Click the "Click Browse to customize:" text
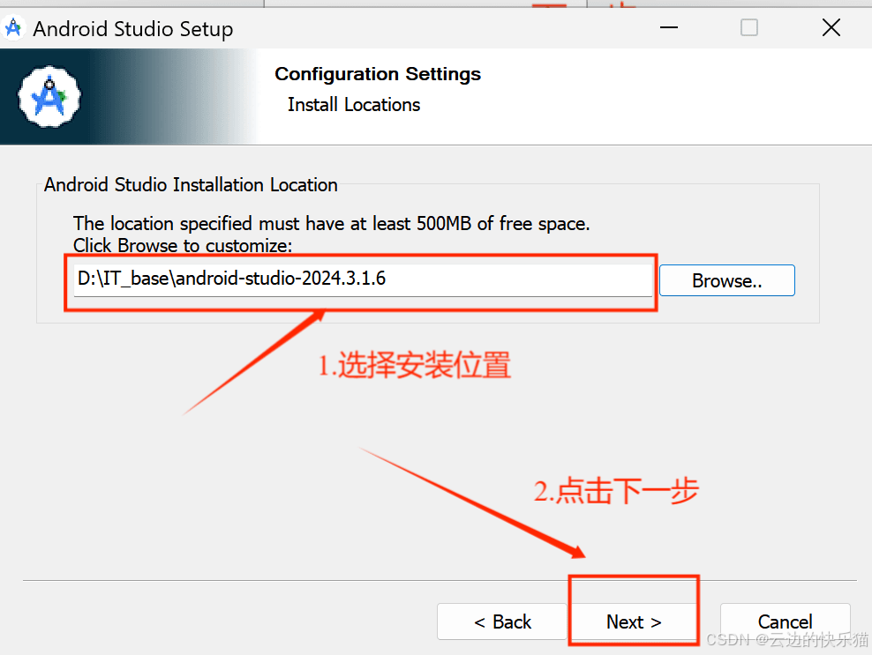872x655 pixels. (x=183, y=245)
